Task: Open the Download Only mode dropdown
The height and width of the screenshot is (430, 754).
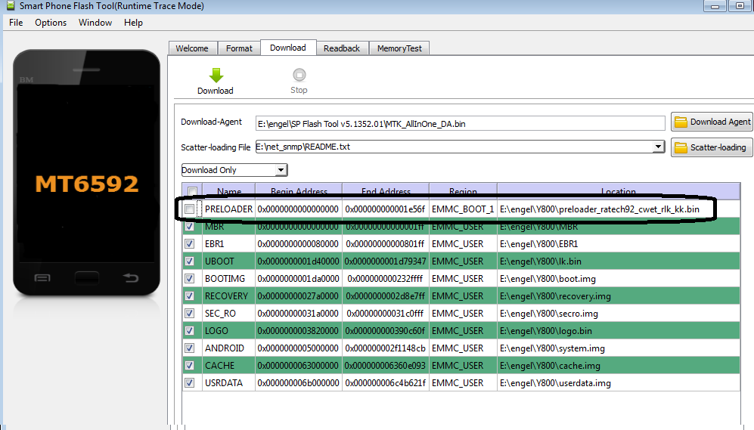Action: [281, 170]
